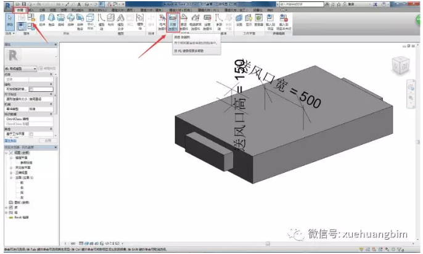This screenshot has height=254, width=423.
Task: Select Sheets (all) in Project Browser
Action: point(23,202)
